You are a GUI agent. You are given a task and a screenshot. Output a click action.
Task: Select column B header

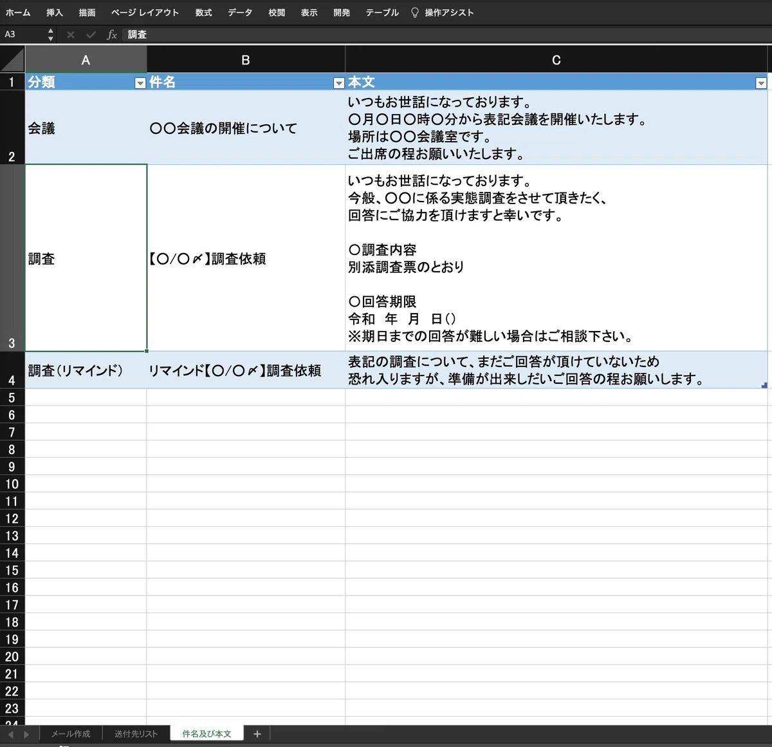246,60
